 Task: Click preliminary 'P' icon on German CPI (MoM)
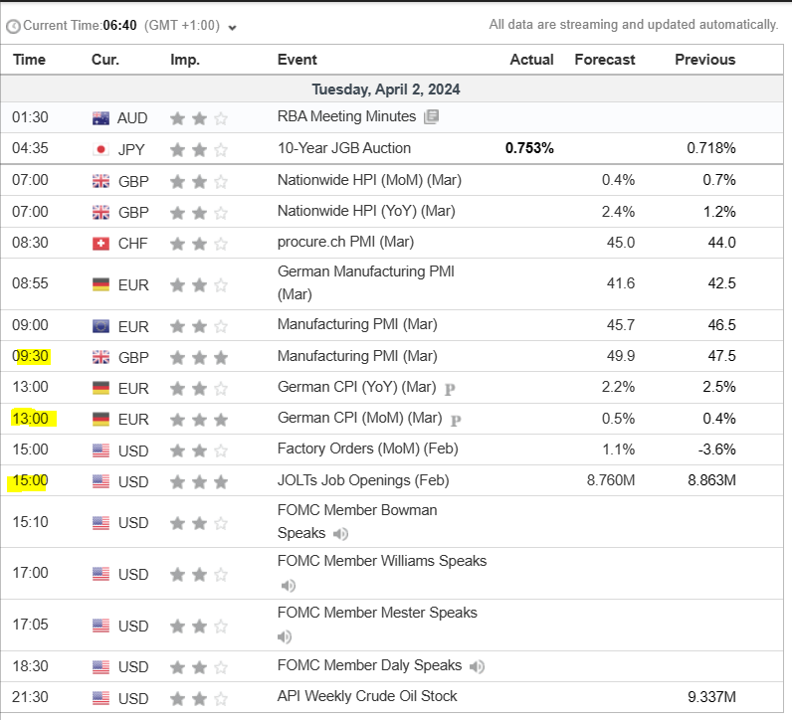pos(457,420)
